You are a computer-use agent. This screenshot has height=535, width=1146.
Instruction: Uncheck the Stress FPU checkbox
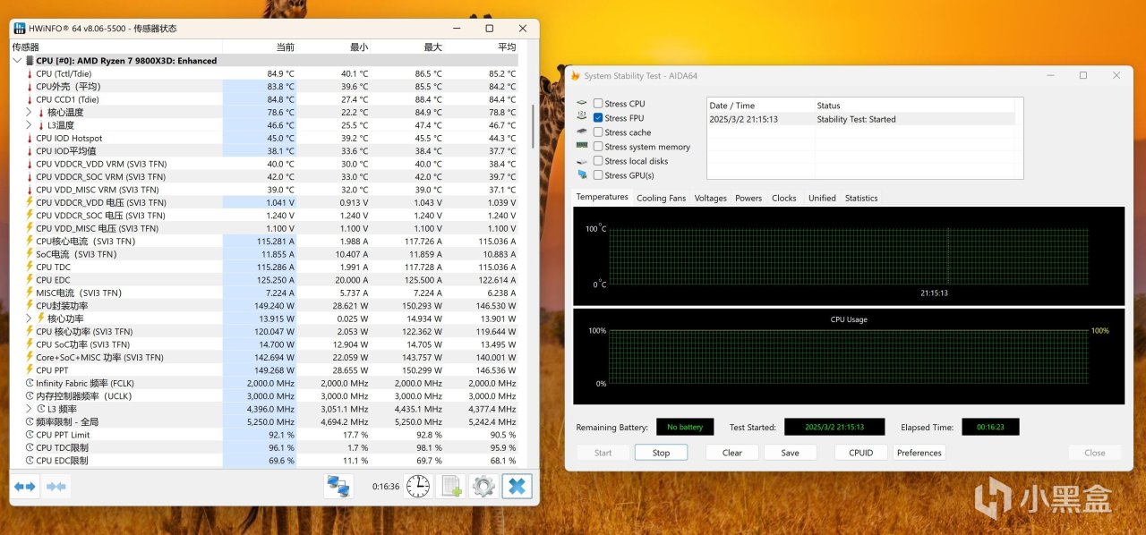point(598,118)
